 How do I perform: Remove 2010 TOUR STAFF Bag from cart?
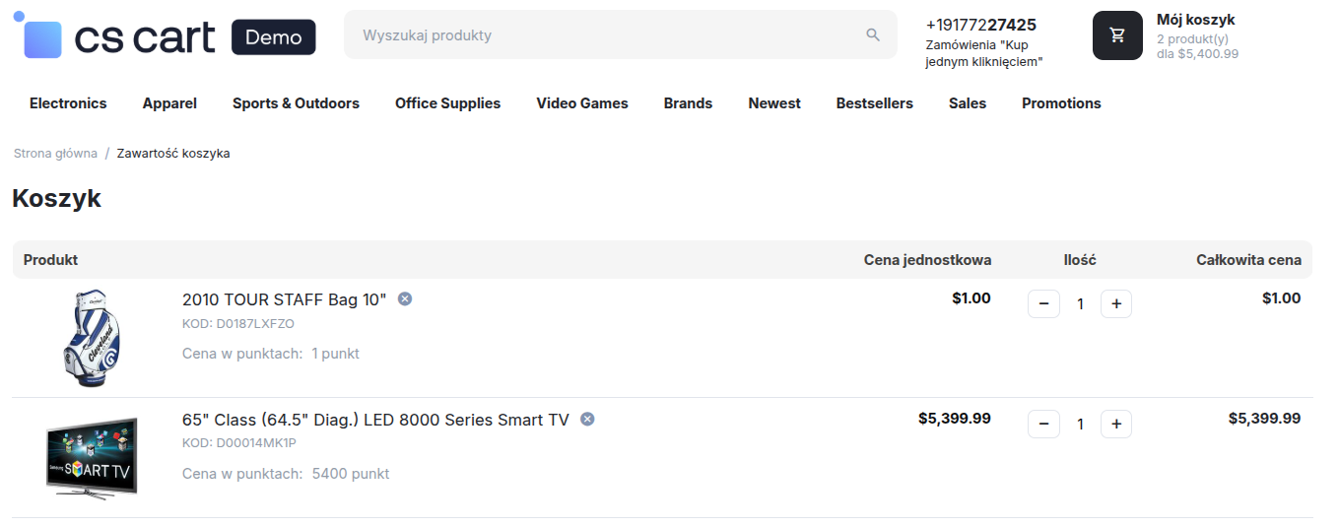point(405,298)
